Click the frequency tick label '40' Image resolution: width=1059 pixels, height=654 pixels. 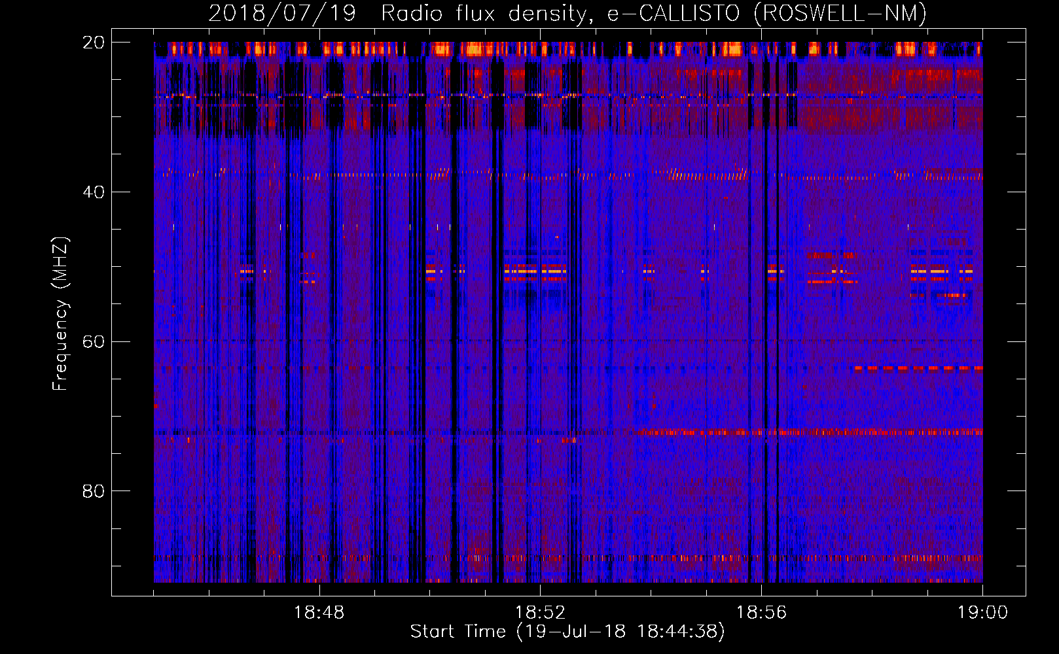click(93, 192)
